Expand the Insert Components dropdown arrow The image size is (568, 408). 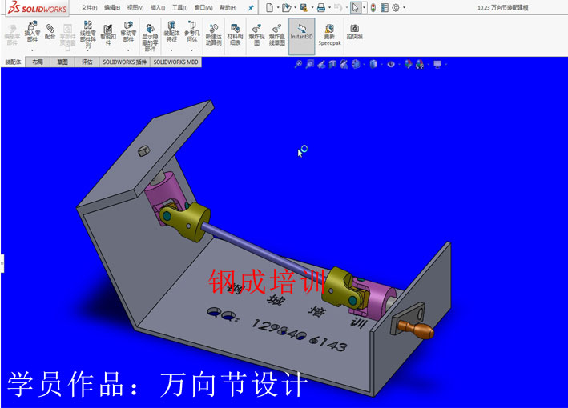(x=32, y=50)
